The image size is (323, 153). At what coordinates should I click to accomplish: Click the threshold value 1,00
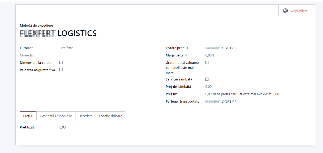276,94
